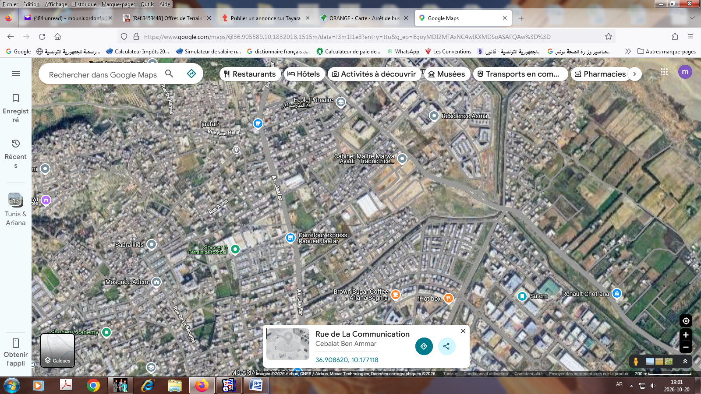Click the Obtenir l'appli phone icon
Viewport: 701px width, 394px height.
click(16, 343)
